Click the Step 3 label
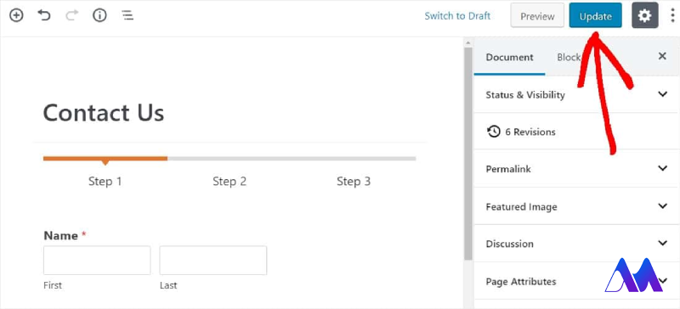680x309 pixels. point(354,181)
